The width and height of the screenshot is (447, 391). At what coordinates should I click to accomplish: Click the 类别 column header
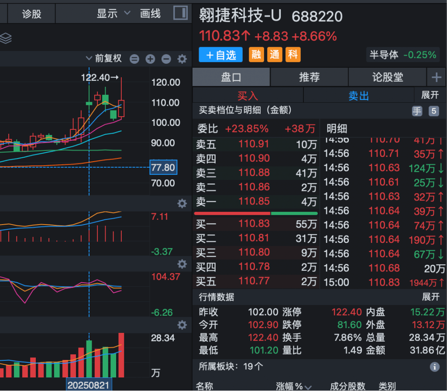coord(387,386)
